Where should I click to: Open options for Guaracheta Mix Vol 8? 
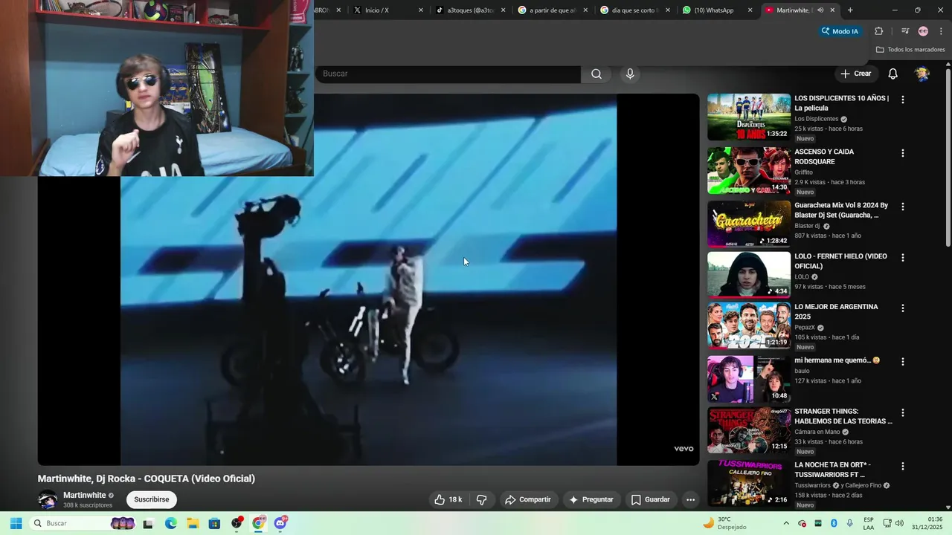tap(903, 207)
